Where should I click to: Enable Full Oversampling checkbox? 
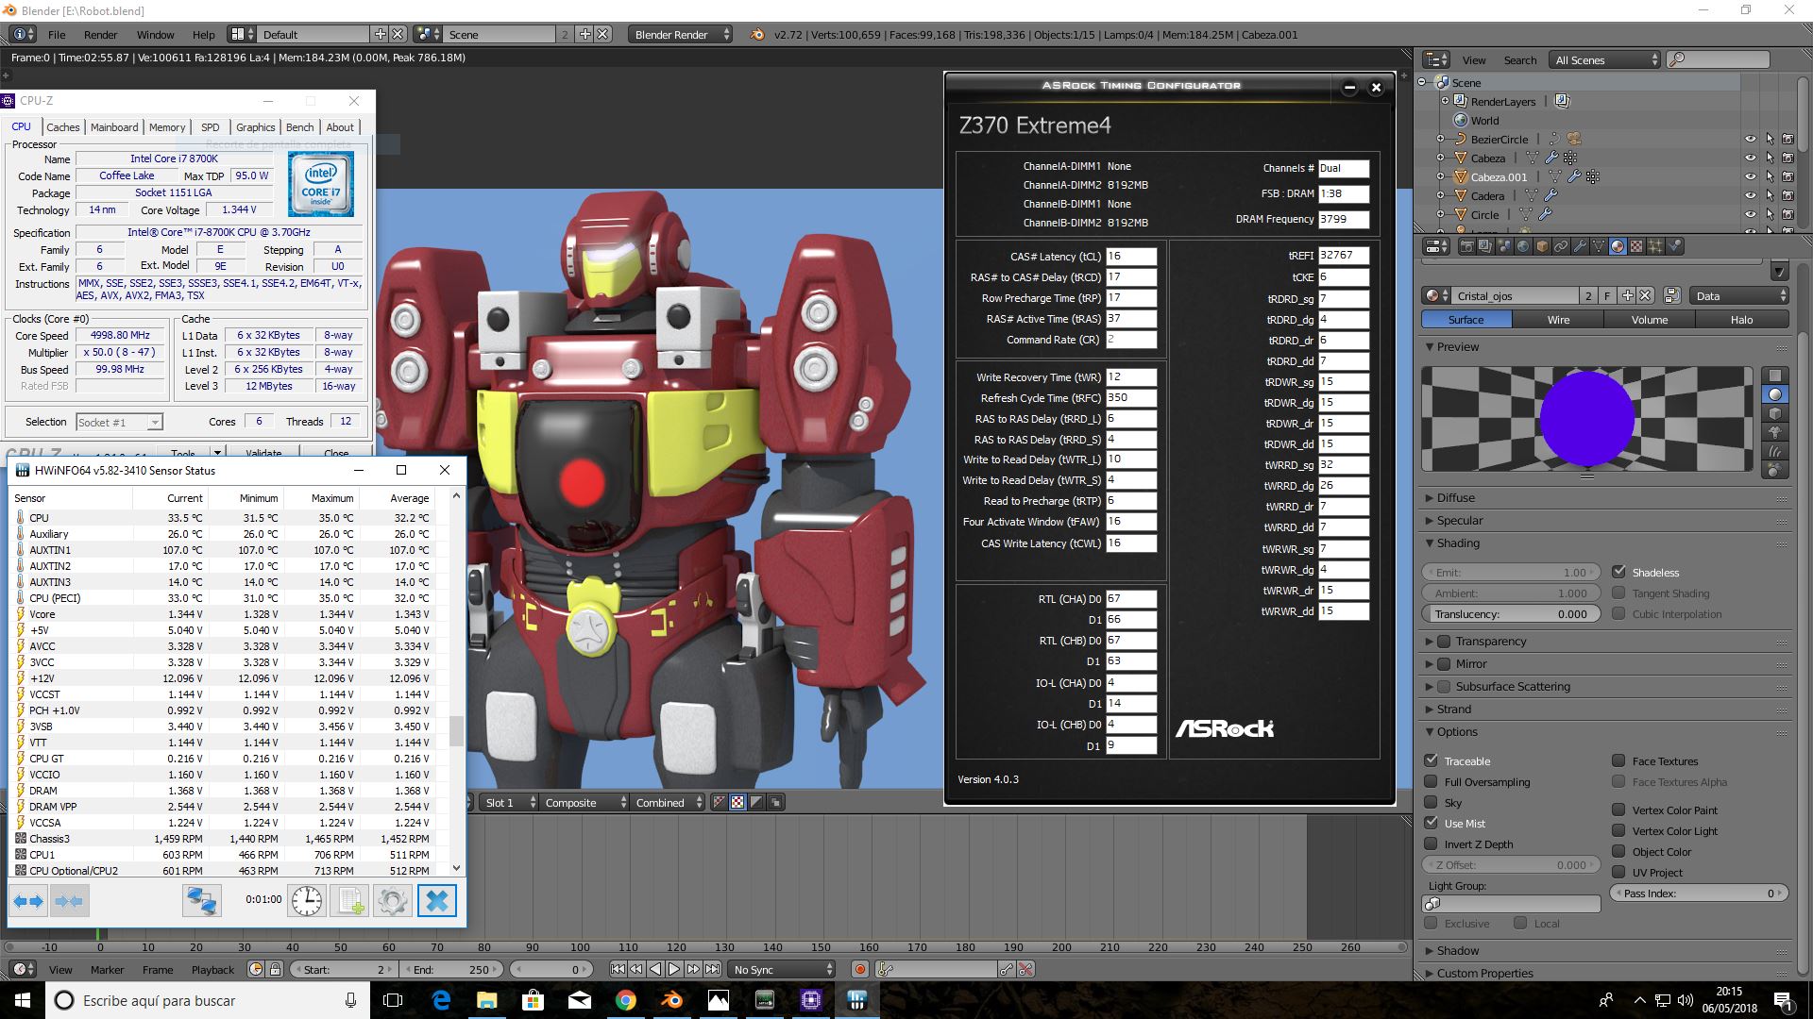1432,781
